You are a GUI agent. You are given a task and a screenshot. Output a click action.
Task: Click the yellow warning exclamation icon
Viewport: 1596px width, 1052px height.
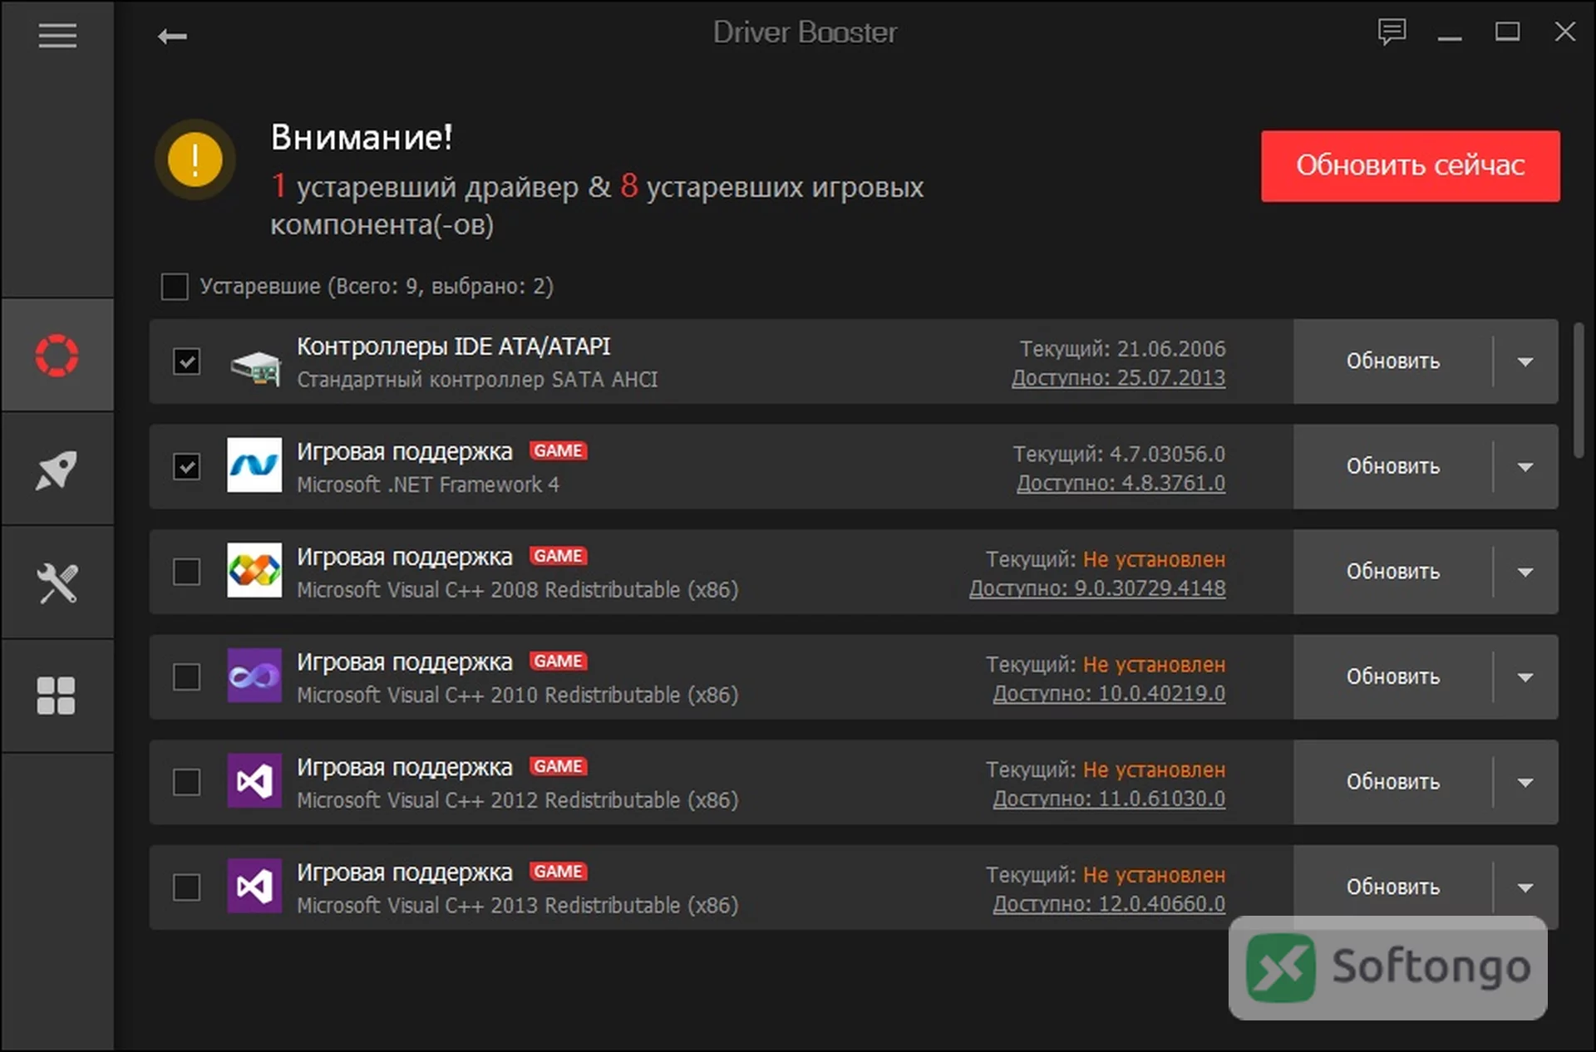195,160
